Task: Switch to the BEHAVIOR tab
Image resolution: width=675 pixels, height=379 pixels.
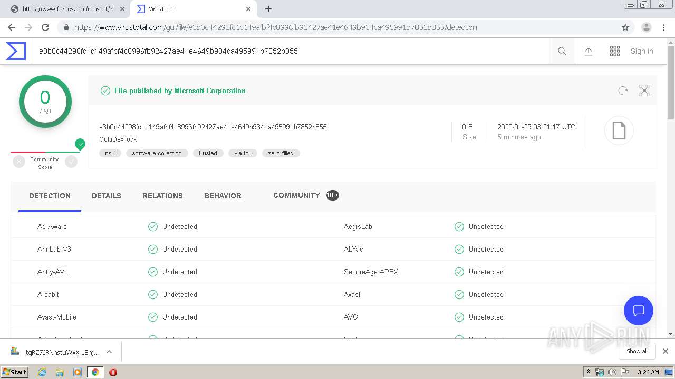Action: point(223,196)
